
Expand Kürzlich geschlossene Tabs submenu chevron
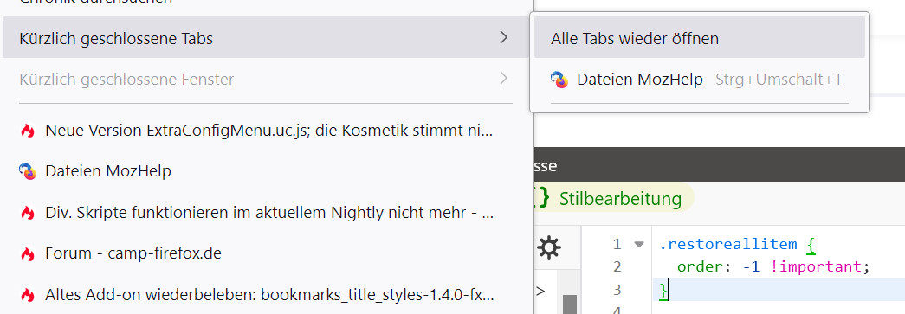tap(504, 37)
